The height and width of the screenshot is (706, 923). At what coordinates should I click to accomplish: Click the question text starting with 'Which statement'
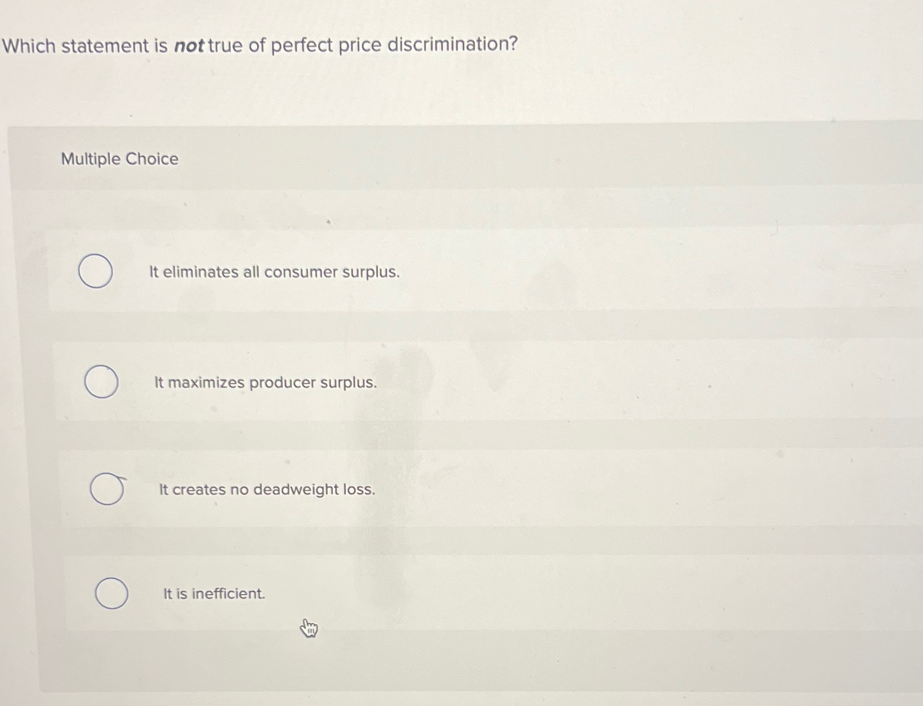[260, 45]
